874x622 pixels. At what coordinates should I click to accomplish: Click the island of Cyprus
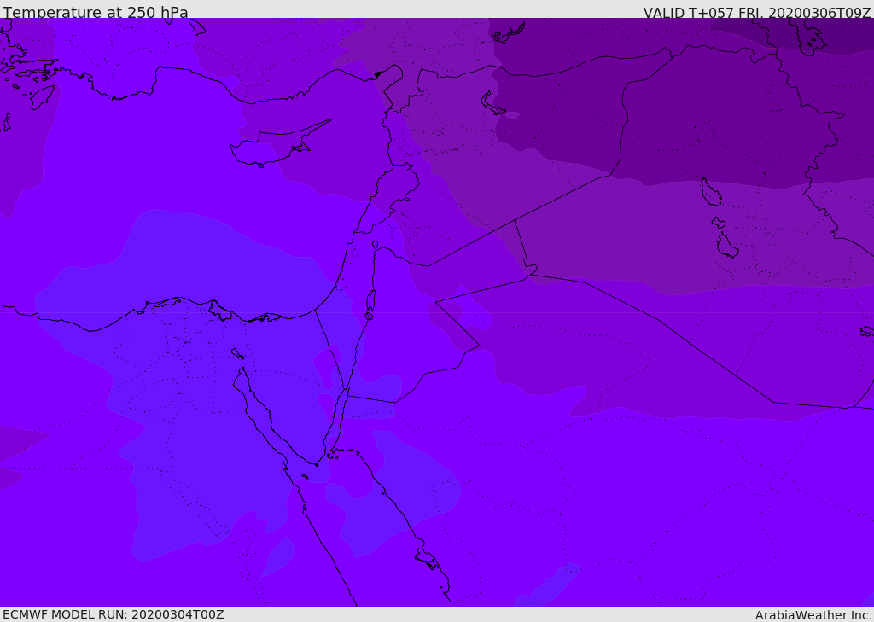[x=271, y=148]
